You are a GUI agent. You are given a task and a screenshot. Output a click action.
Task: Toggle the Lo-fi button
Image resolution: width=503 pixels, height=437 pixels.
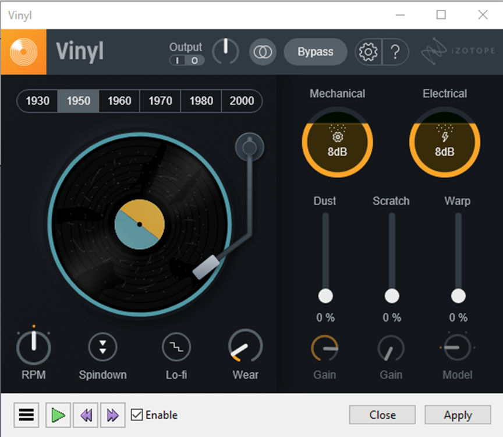176,347
